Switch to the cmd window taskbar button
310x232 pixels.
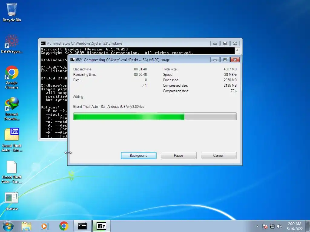[x=82, y=226]
